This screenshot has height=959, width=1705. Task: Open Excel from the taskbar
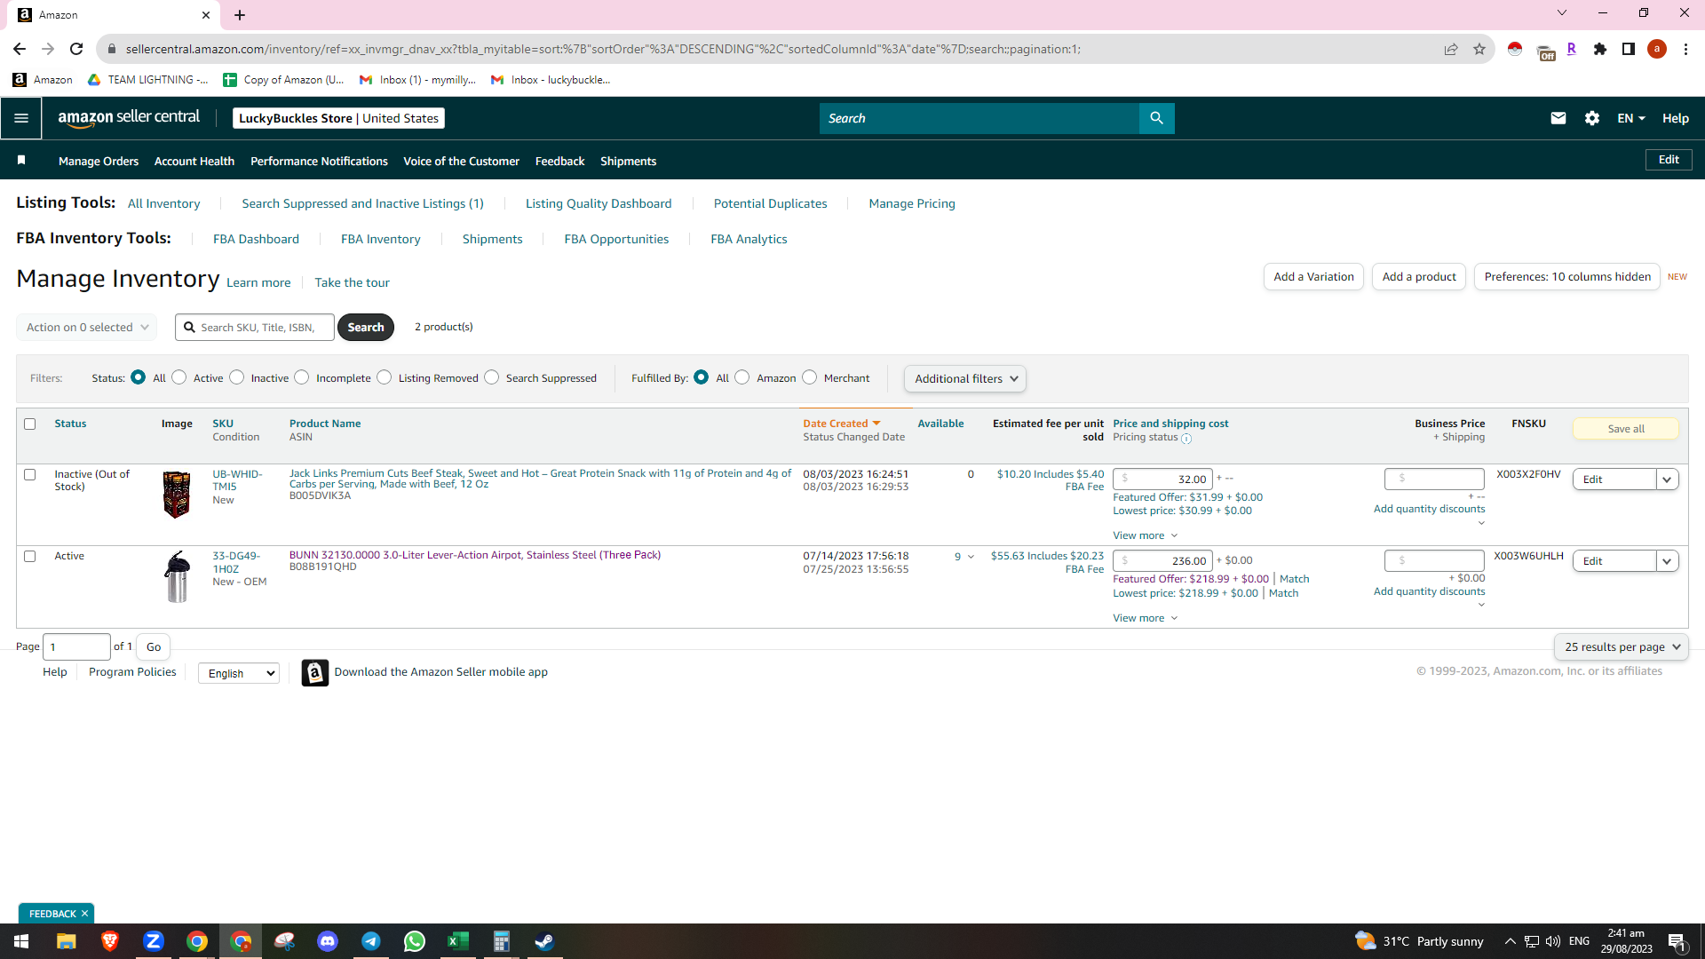pyautogui.click(x=458, y=941)
